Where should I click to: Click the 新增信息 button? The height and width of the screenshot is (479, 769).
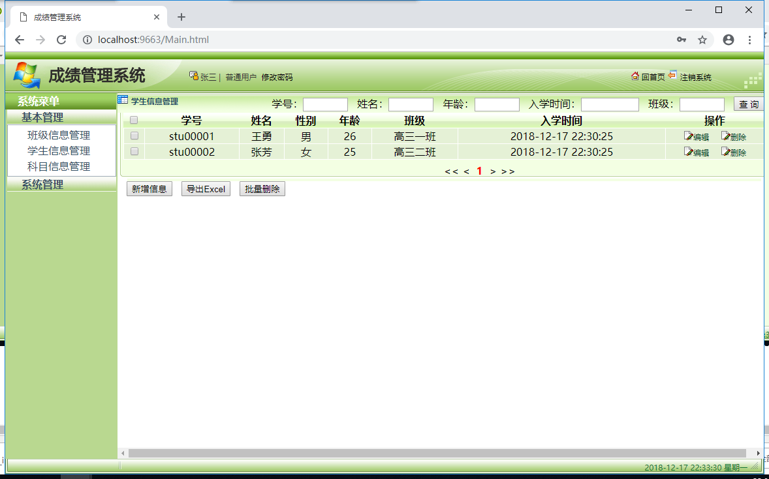(149, 189)
